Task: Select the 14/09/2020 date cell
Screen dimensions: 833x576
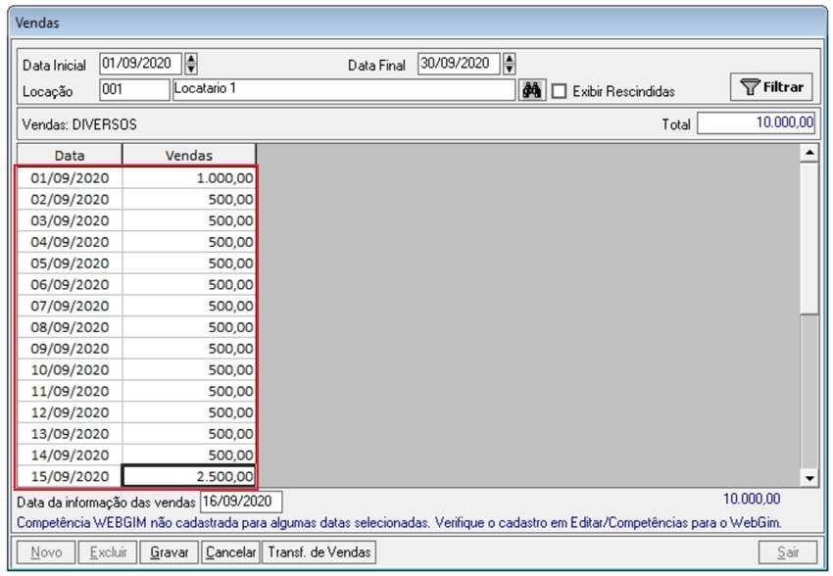Action: 70,455
